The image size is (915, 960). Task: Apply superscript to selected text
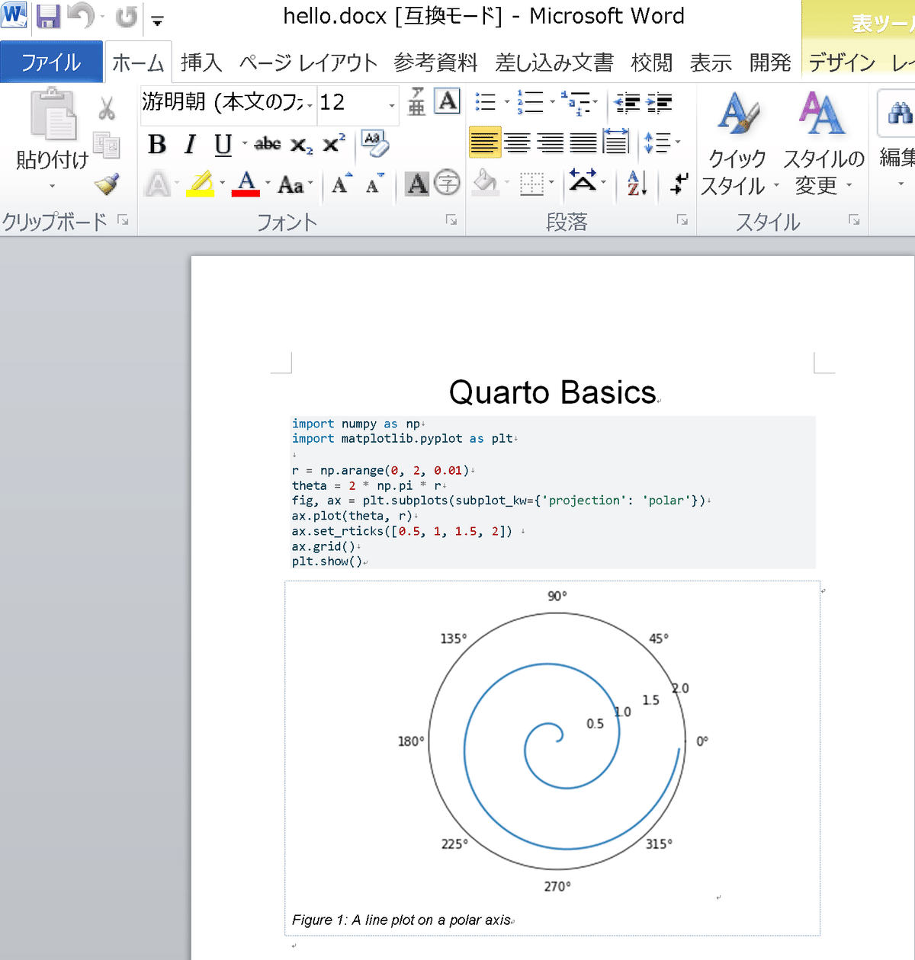click(333, 144)
